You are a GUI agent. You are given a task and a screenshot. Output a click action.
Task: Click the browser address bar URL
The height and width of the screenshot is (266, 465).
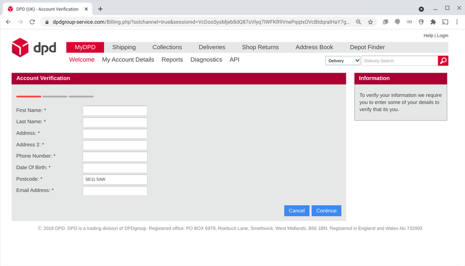pos(201,22)
